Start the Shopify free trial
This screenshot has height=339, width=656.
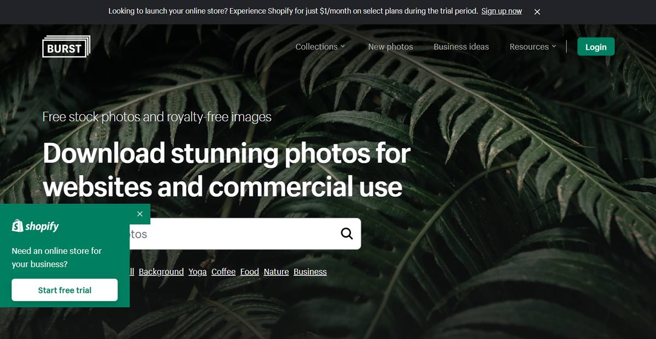click(x=65, y=290)
